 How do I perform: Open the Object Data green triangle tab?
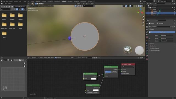(147, 53)
